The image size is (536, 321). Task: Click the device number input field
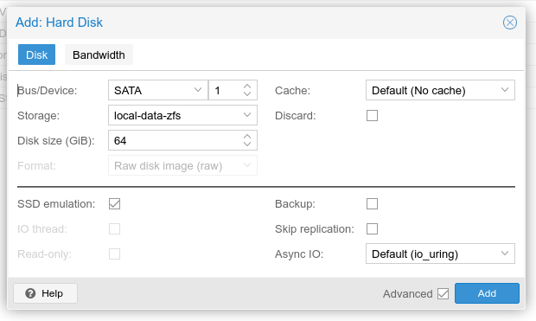pos(226,90)
